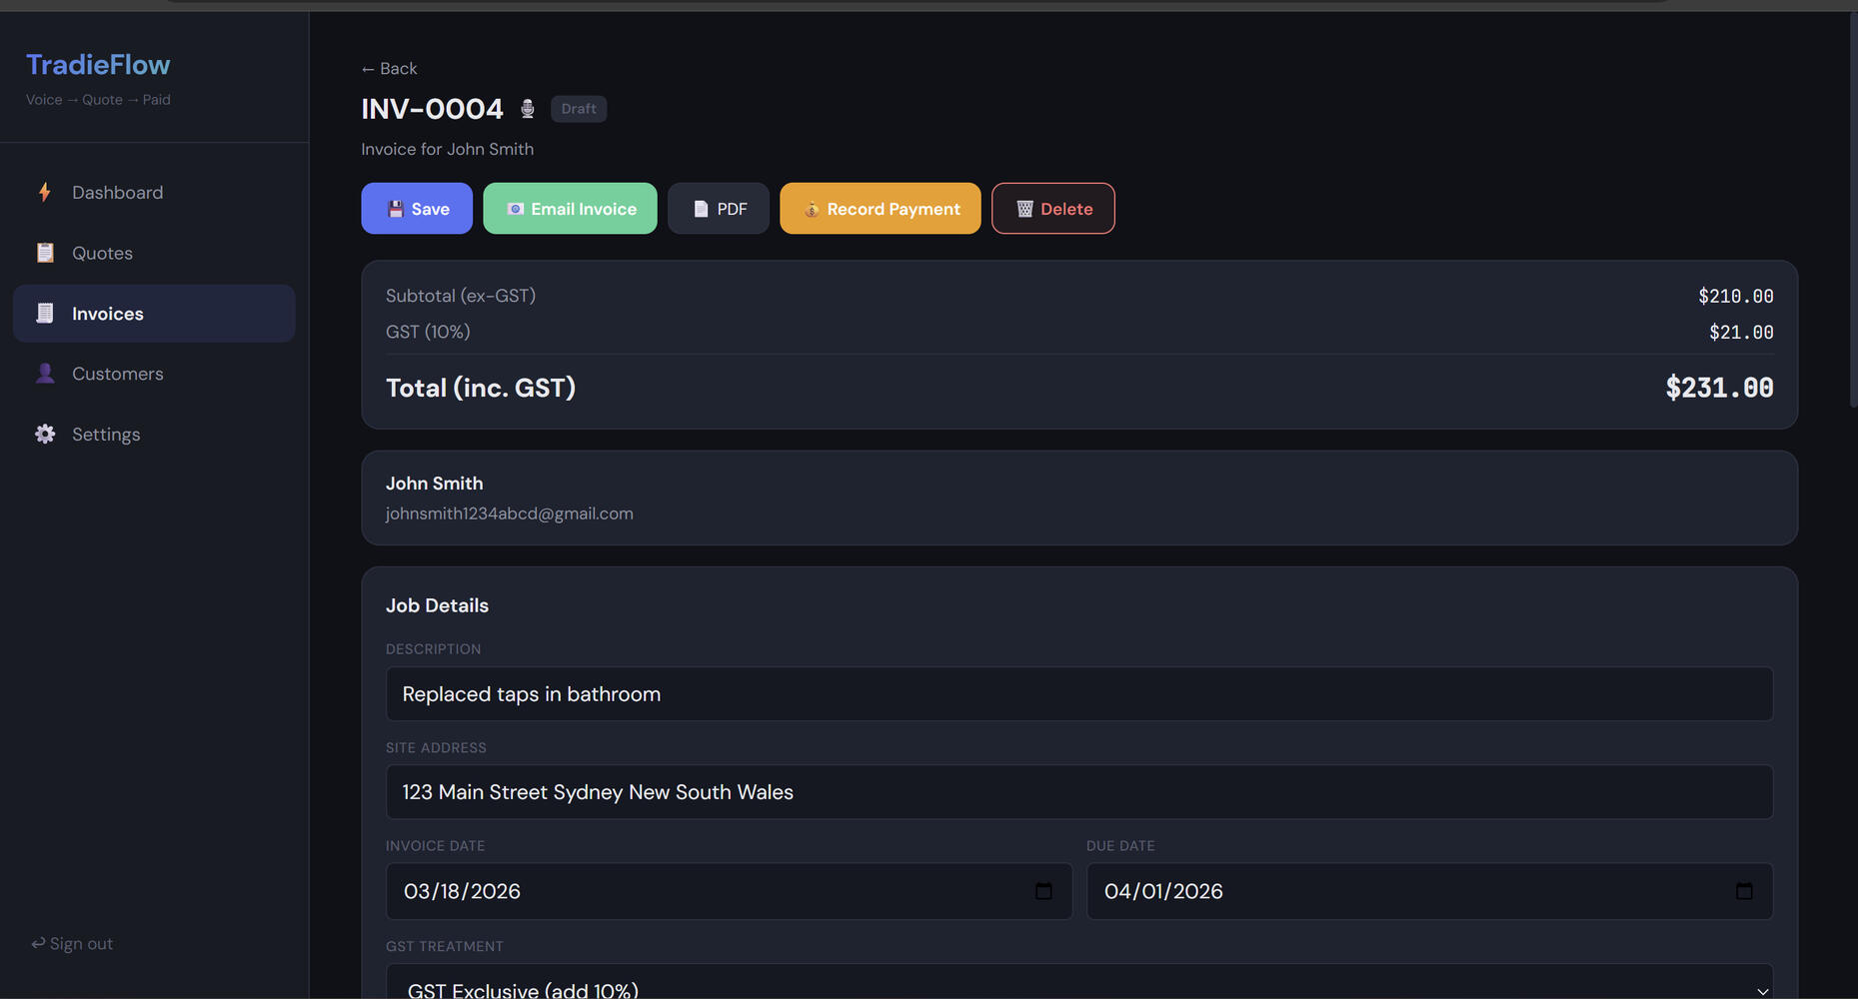This screenshot has height=999, width=1858.
Task: Sign out of TradieFlow
Action: (72, 944)
